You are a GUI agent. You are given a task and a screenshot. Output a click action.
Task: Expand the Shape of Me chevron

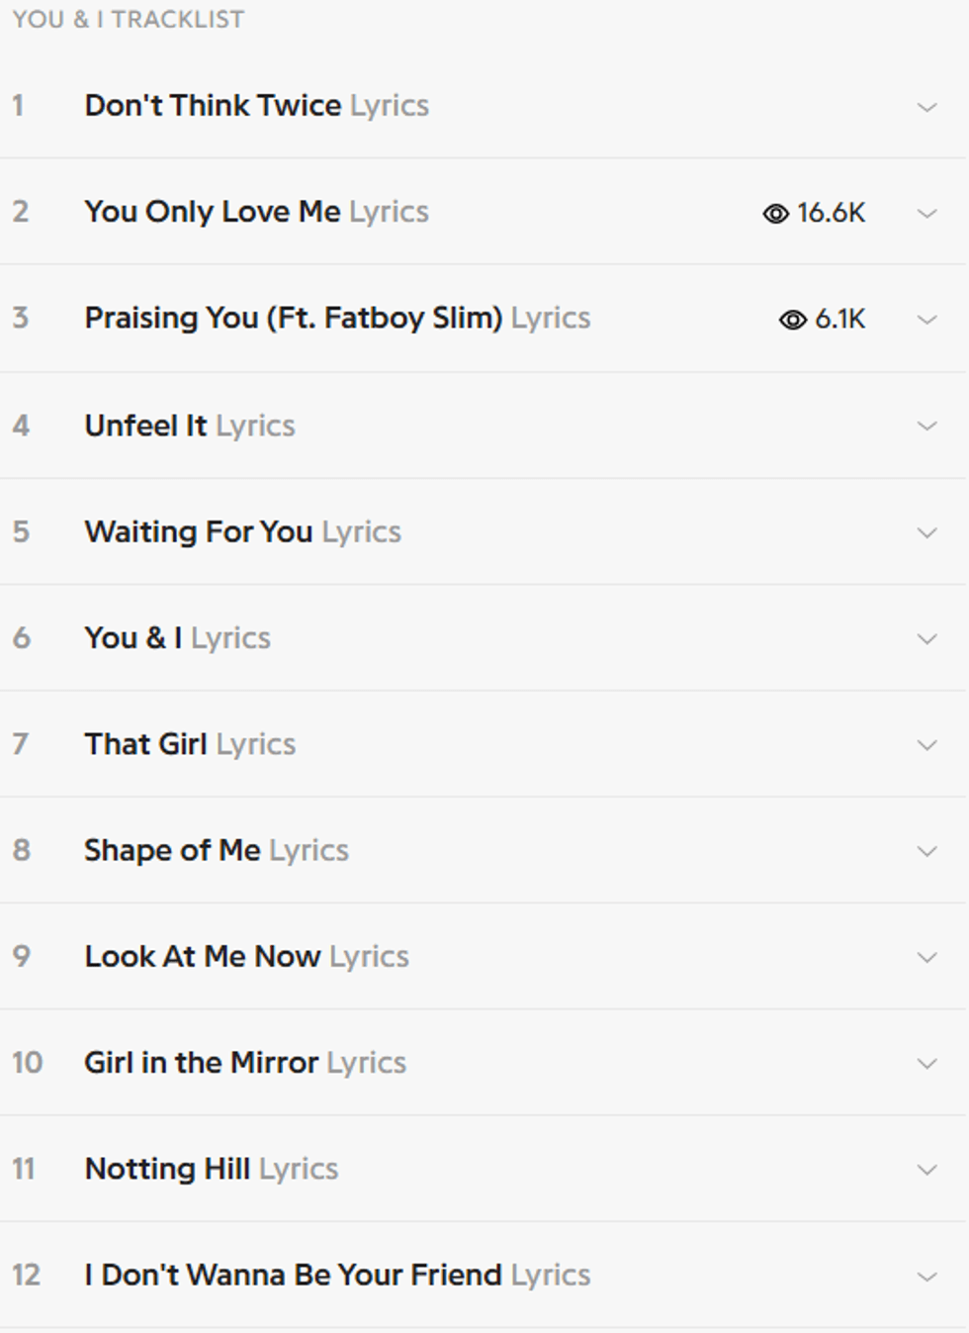coord(926,851)
